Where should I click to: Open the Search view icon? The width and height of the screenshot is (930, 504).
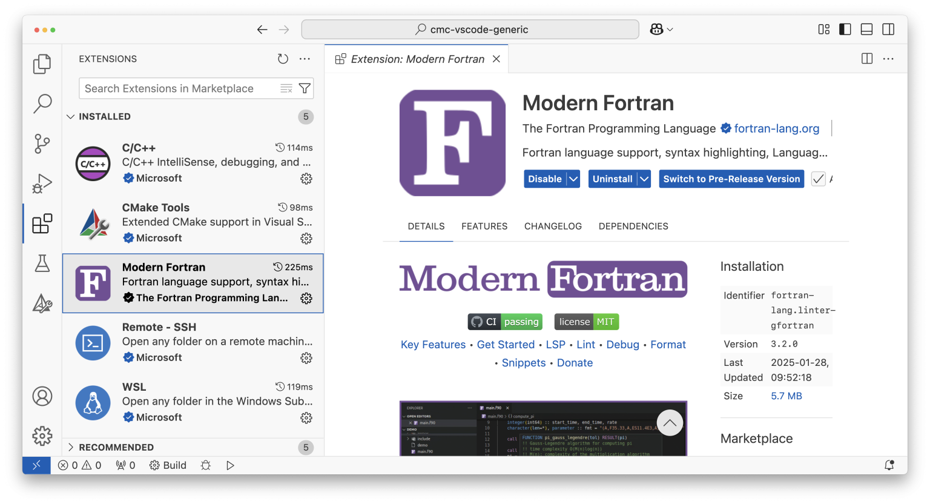point(42,104)
